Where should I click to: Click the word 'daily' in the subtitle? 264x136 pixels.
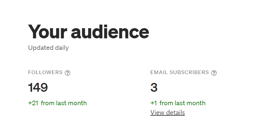click(x=62, y=48)
